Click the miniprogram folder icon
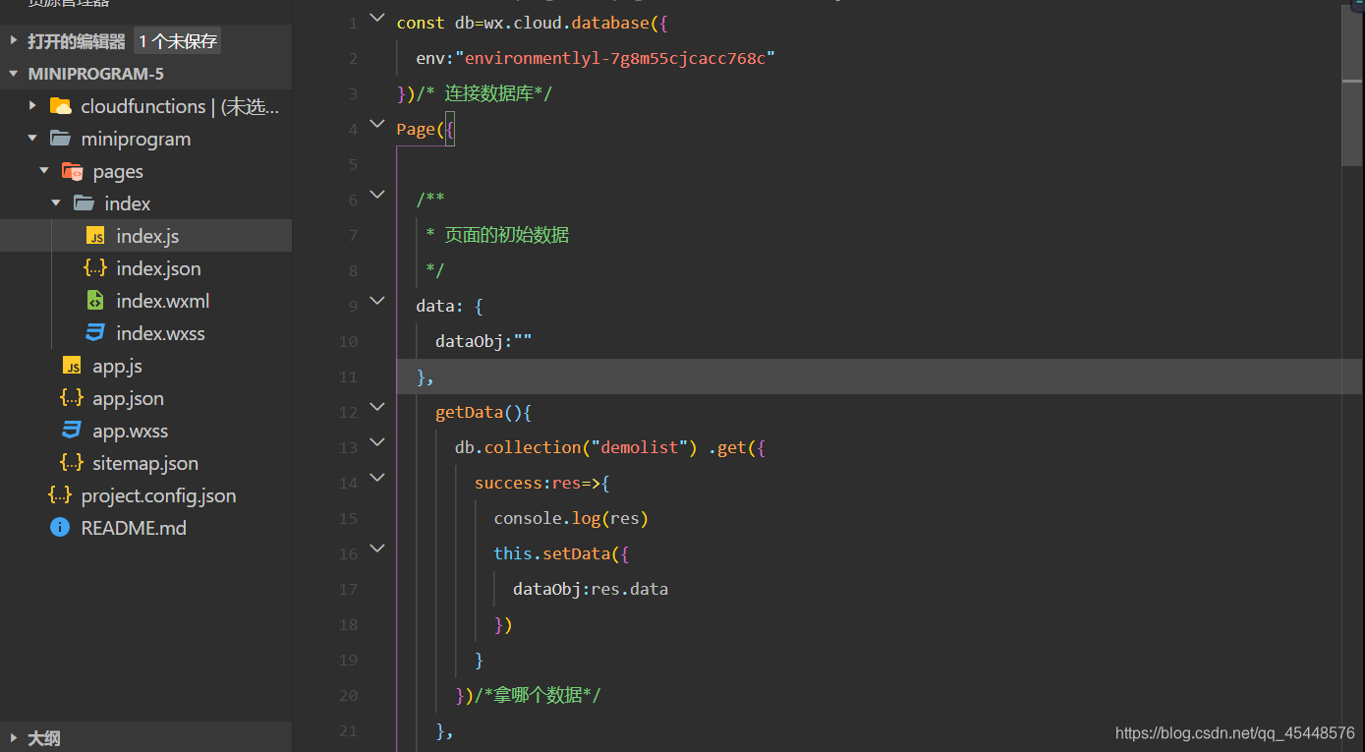The image size is (1365, 752). (60, 139)
